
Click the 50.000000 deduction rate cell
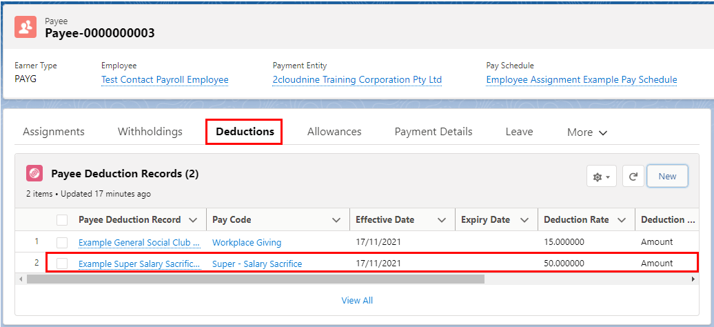coord(564,263)
